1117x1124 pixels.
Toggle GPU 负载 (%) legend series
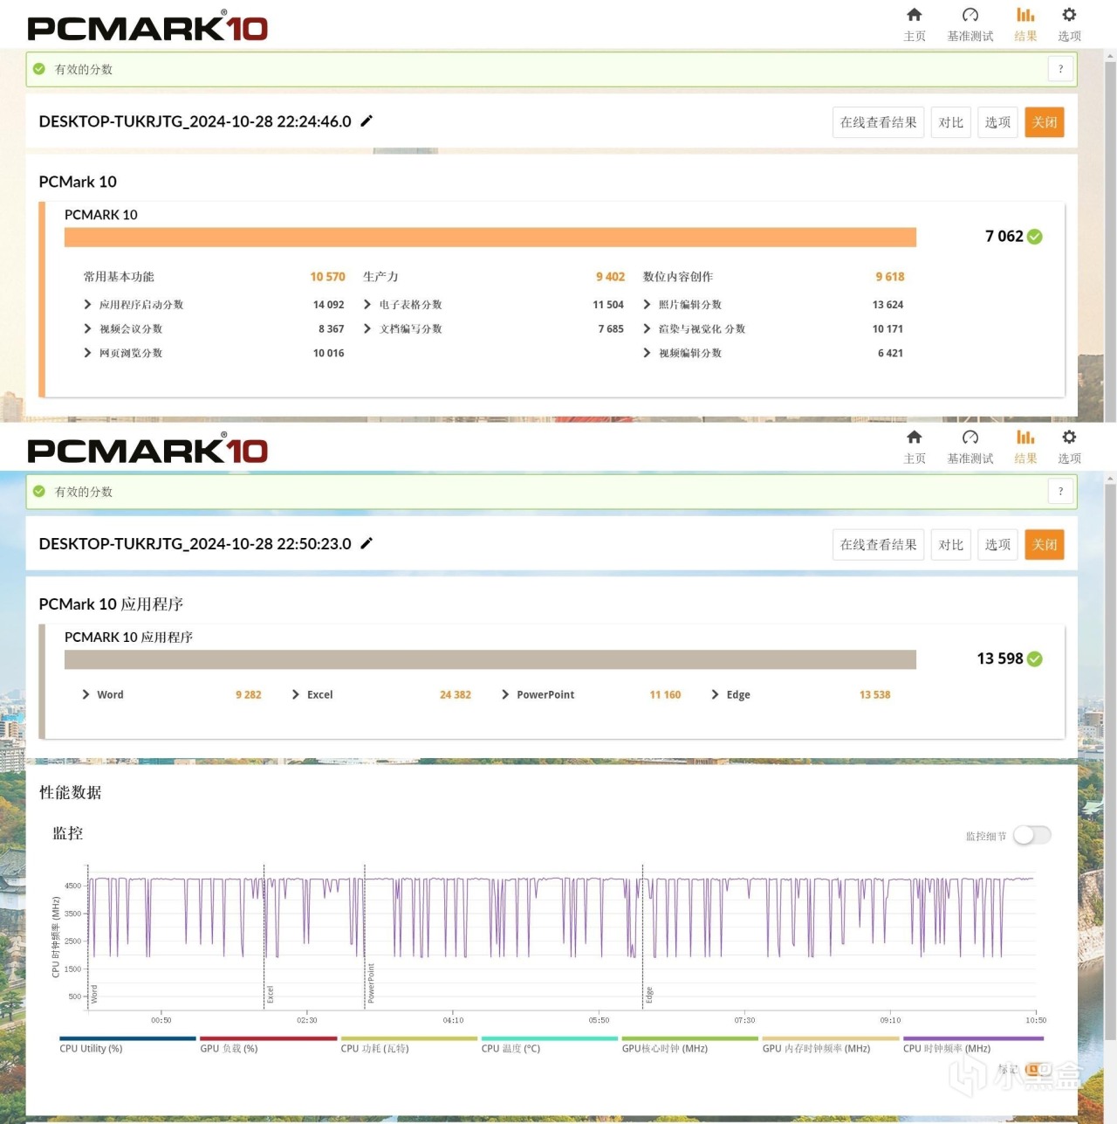(268, 1045)
